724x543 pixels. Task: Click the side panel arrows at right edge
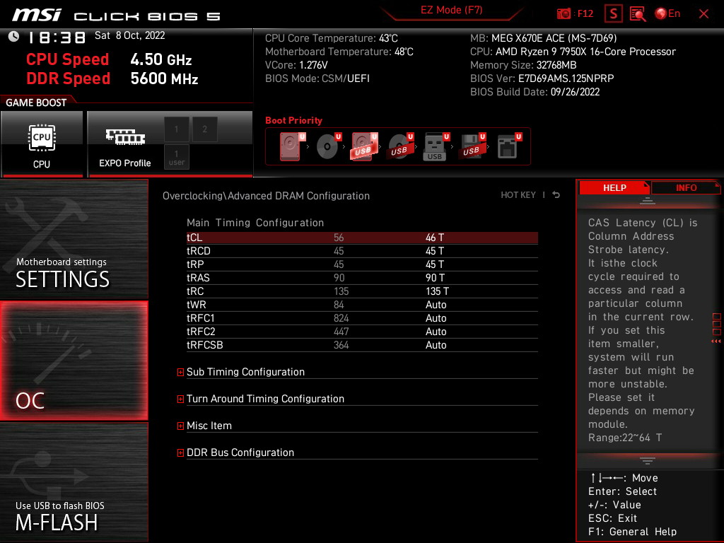[x=716, y=341]
